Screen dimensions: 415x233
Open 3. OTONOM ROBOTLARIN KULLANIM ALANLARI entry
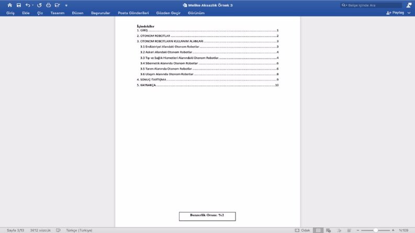click(x=207, y=41)
